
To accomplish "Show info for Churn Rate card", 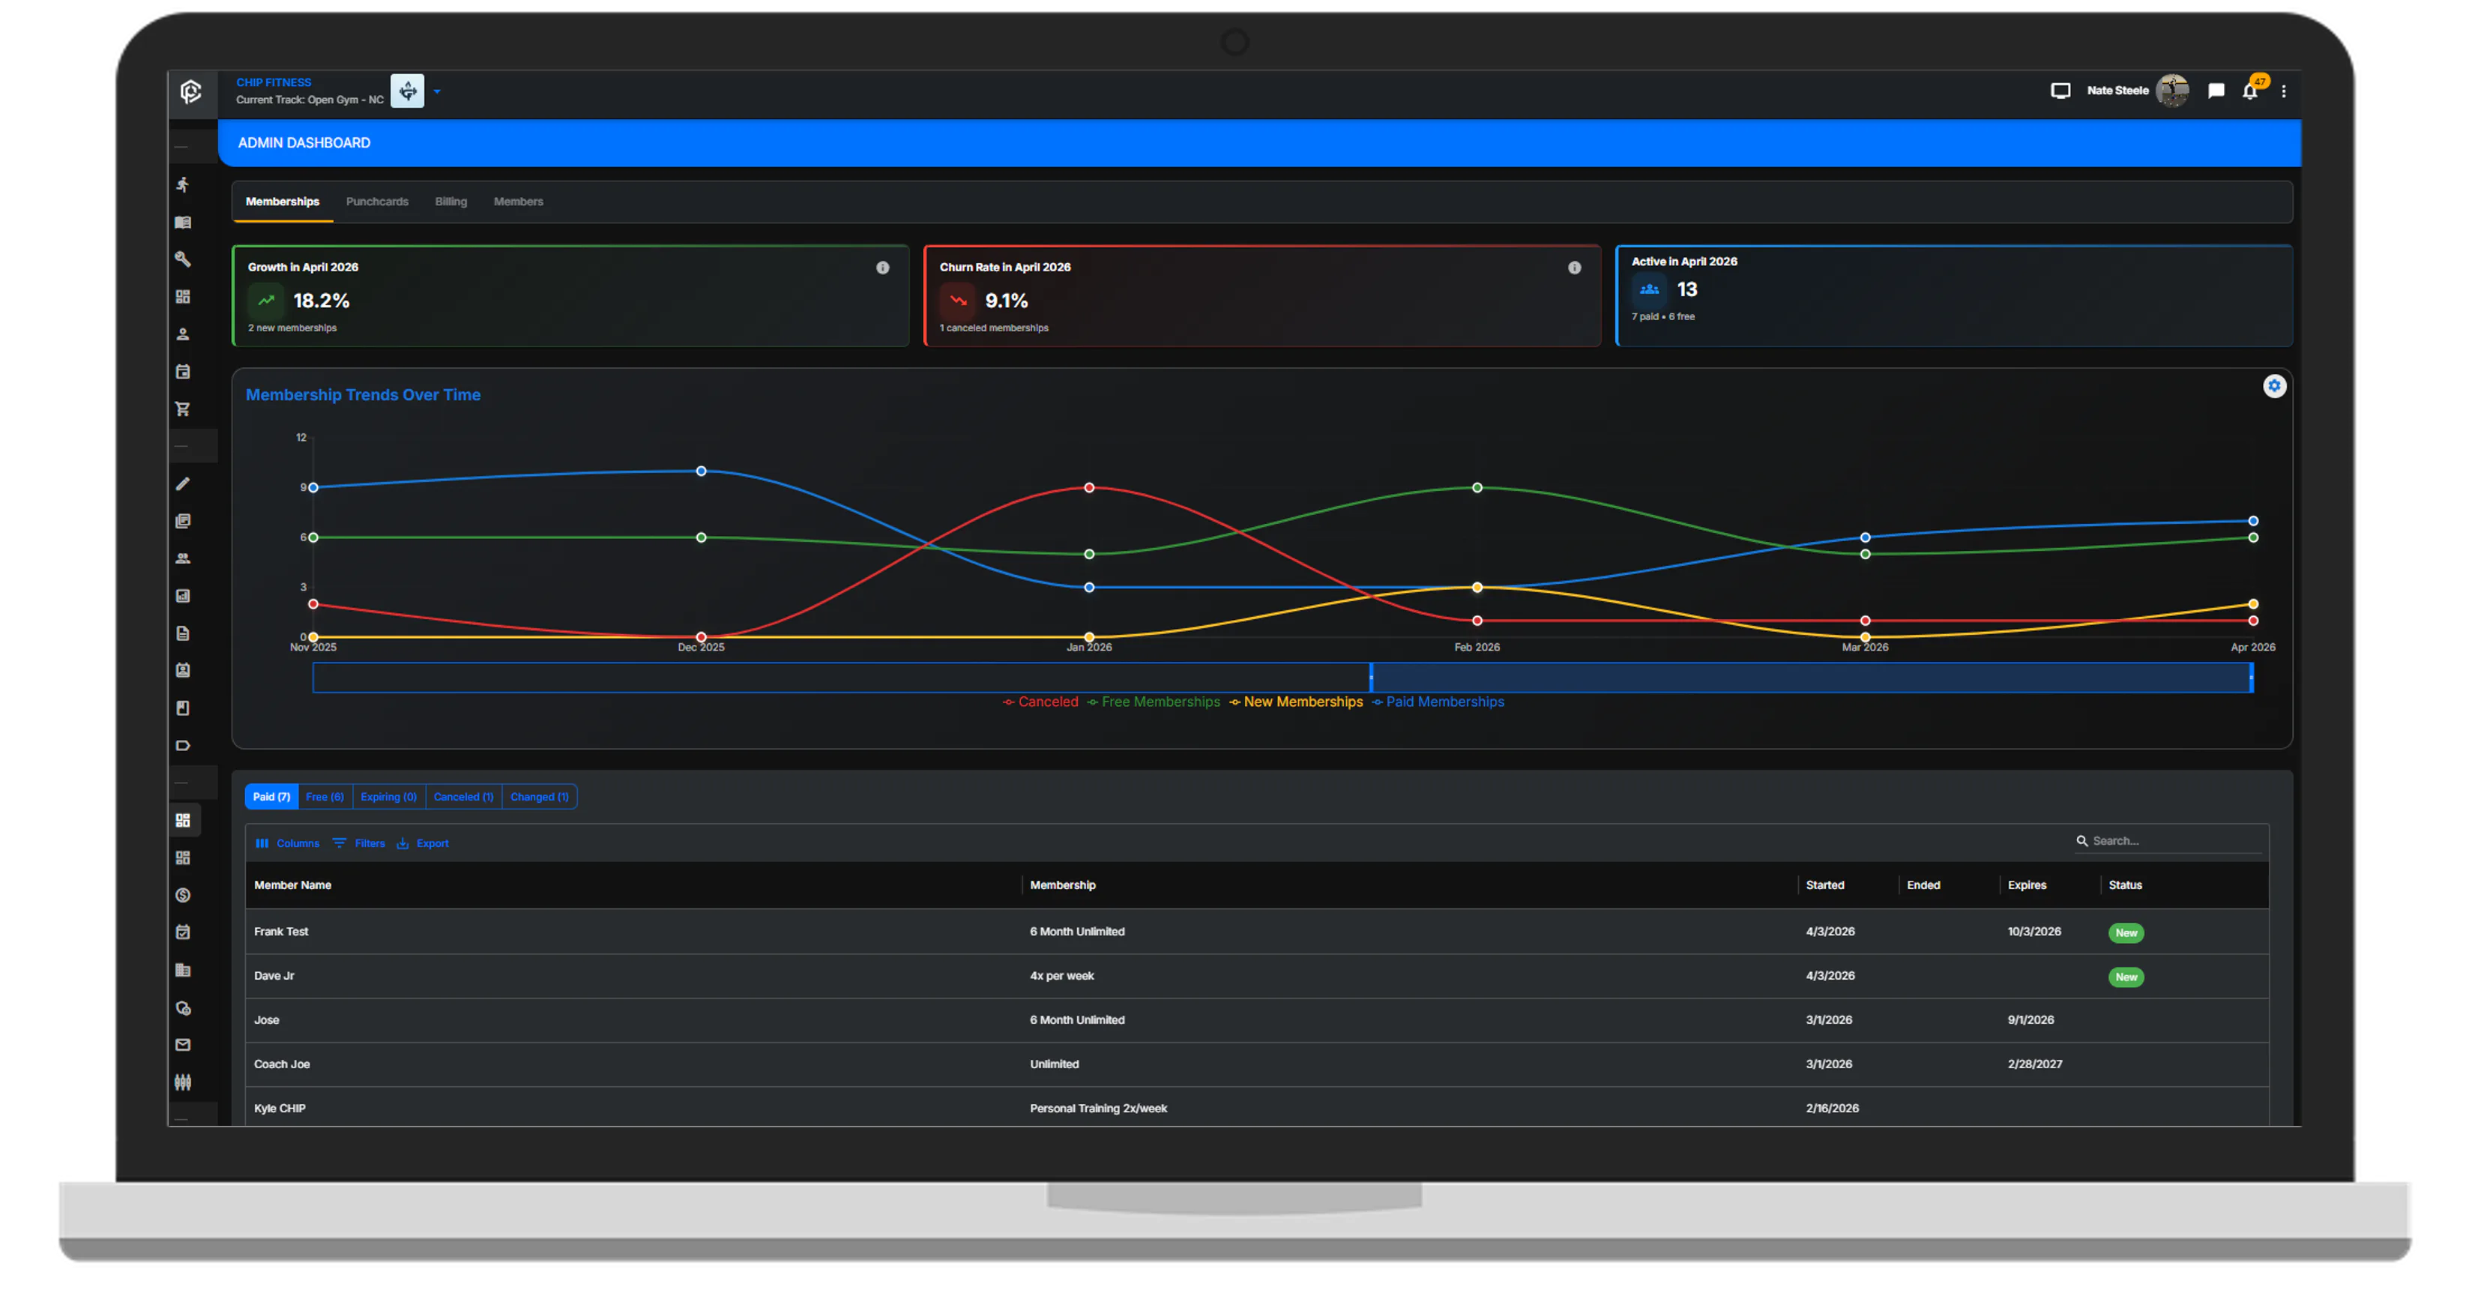I will 1574,268.
